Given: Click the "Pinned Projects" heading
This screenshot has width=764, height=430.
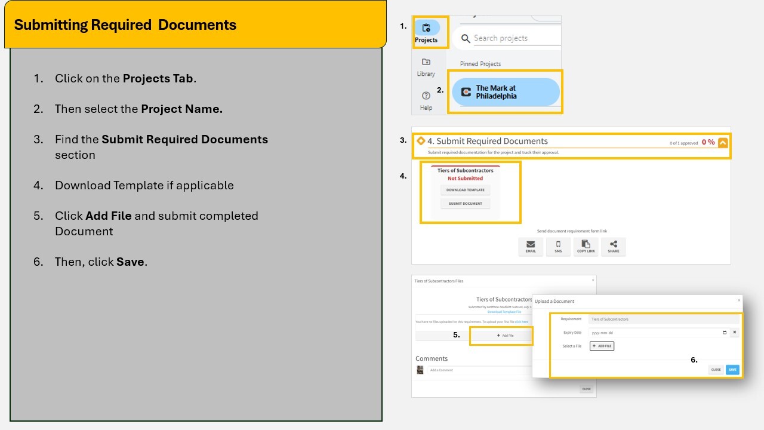Looking at the screenshot, I should coord(480,64).
